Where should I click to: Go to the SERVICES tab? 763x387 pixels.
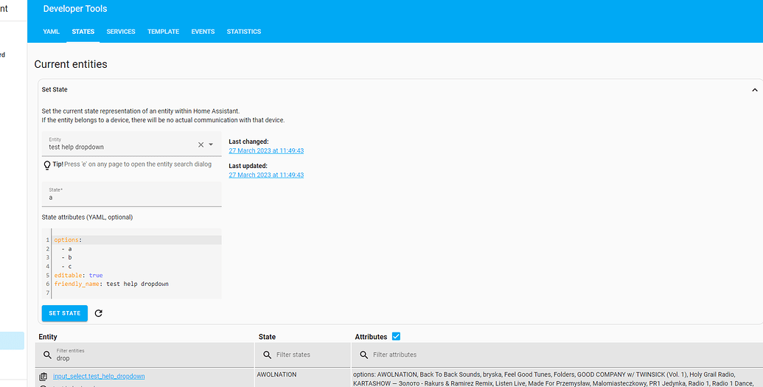121,32
